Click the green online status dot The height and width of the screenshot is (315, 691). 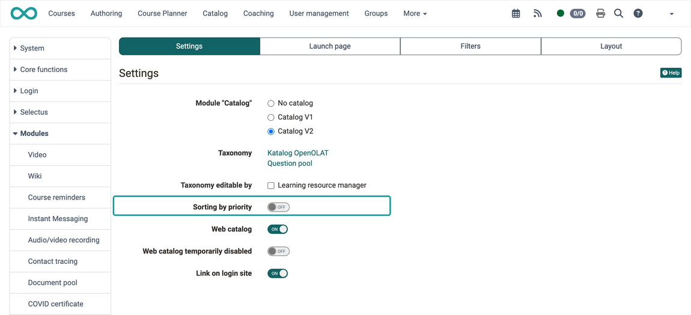pyautogui.click(x=561, y=13)
